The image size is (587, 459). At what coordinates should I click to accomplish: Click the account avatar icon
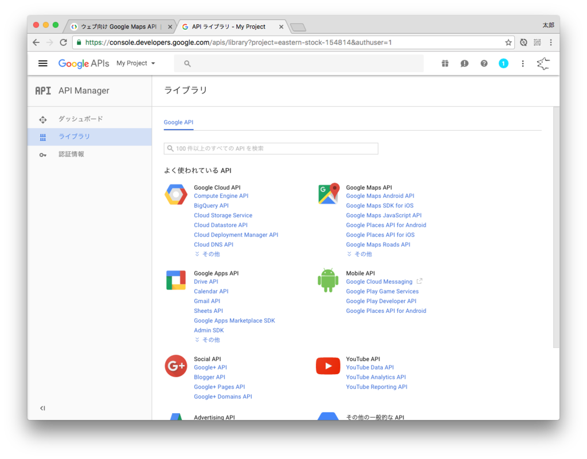point(543,64)
